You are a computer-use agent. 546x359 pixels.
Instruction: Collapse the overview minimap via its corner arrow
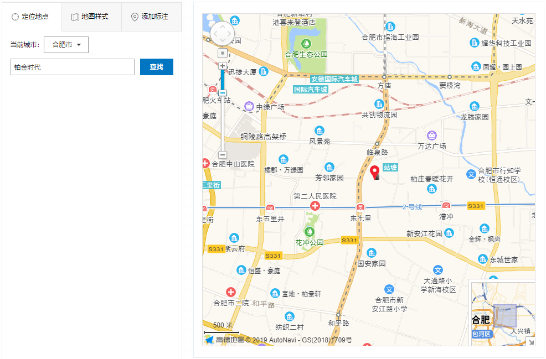click(x=531, y=341)
